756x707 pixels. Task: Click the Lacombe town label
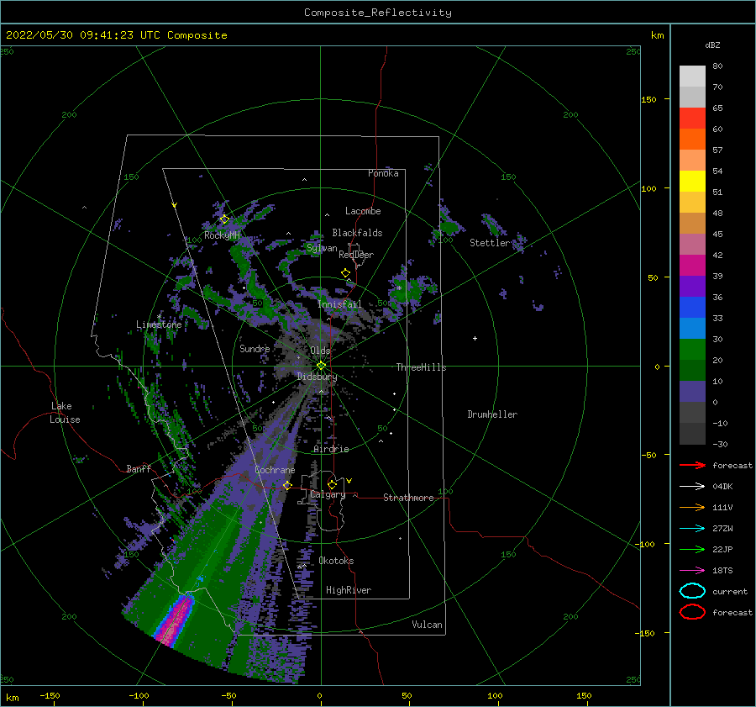click(363, 211)
